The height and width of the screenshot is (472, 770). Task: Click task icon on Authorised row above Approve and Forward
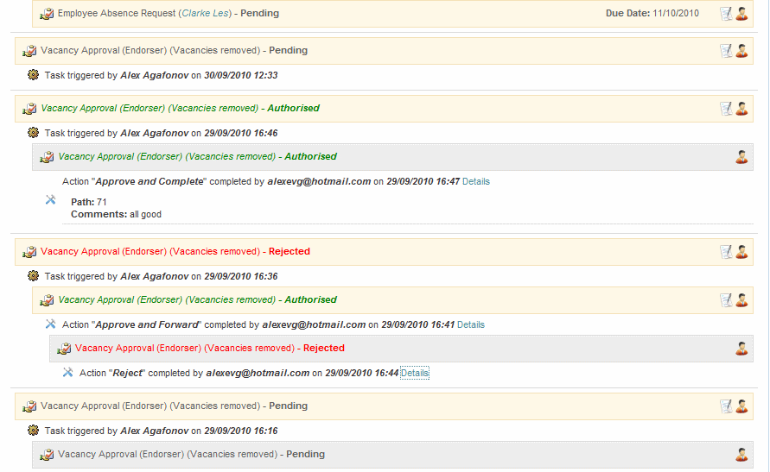click(47, 300)
